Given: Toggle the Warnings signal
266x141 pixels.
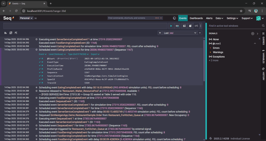Looking at the screenshot, I should pyautogui.click(x=218, y=52).
